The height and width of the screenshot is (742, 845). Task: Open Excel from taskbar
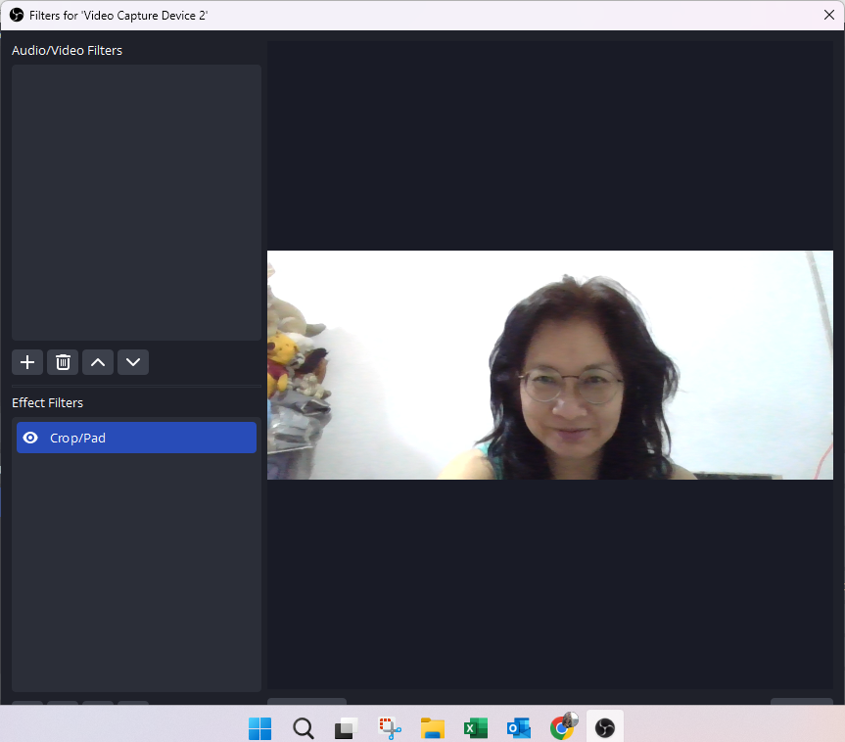point(476,728)
